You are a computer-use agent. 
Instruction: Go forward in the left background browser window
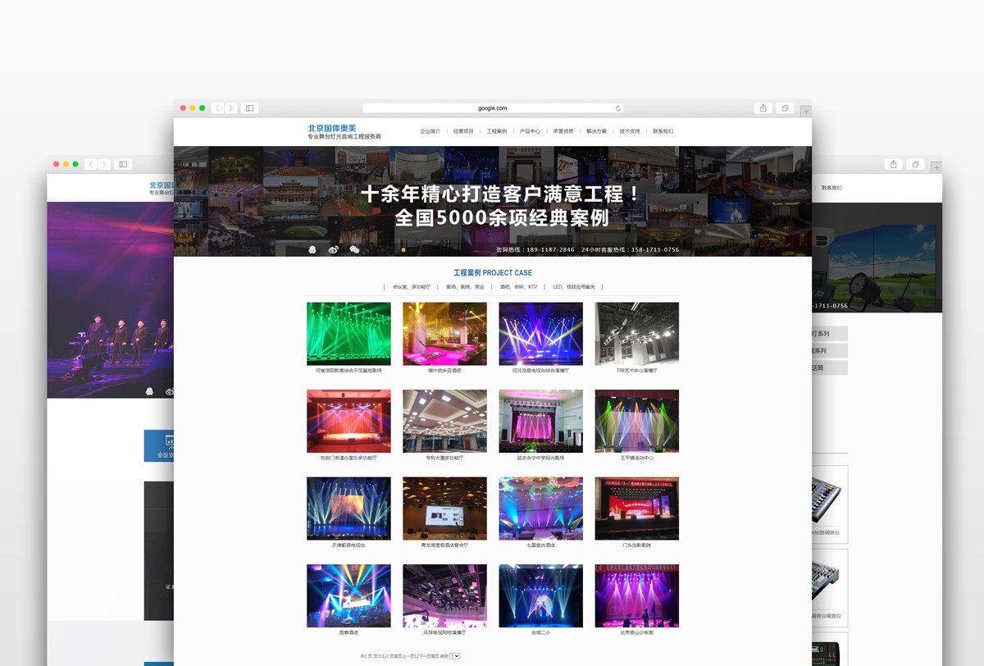[104, 164]
